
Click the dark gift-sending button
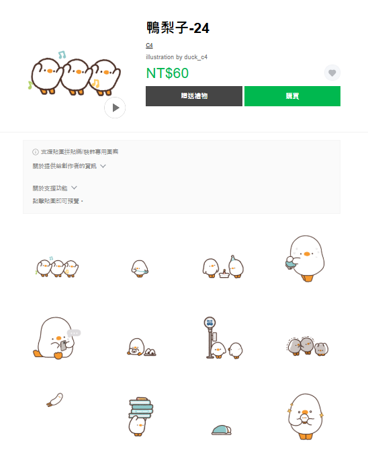194,96
